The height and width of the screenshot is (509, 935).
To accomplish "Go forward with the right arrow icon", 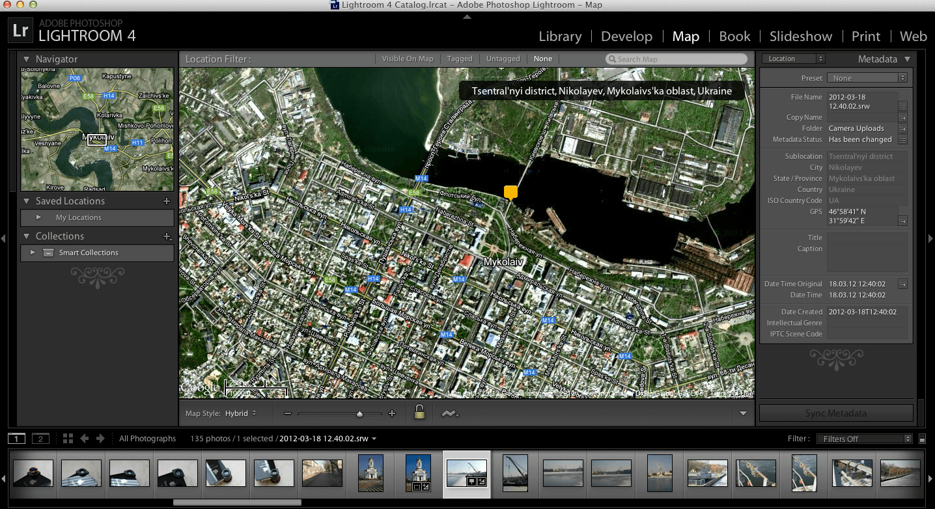I will pos(100,439).
